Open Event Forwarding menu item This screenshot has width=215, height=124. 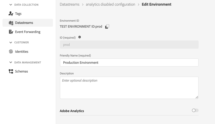[x=28, y=32]
